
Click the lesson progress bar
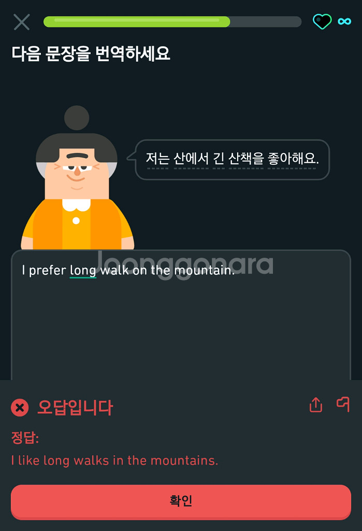click(x=172, y=21)
